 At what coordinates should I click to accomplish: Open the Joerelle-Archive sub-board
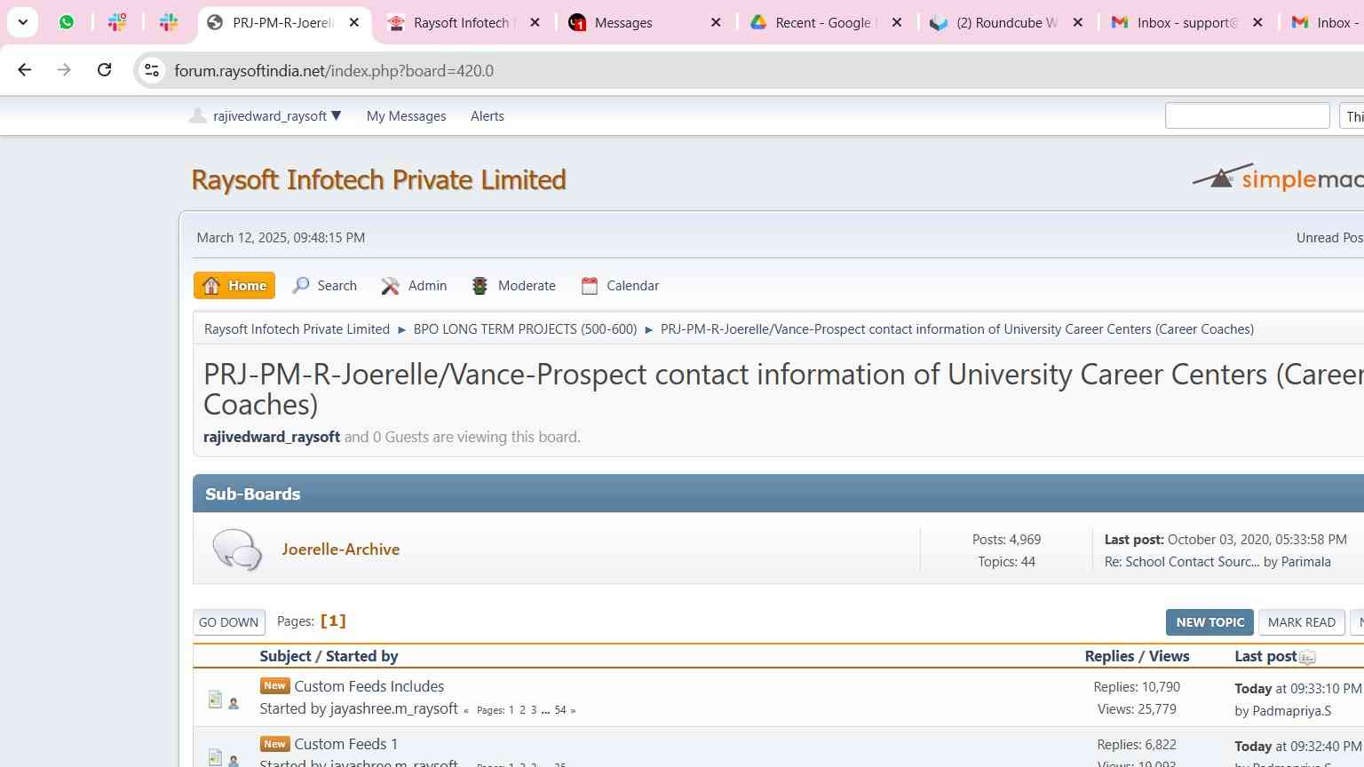(341, 550)
